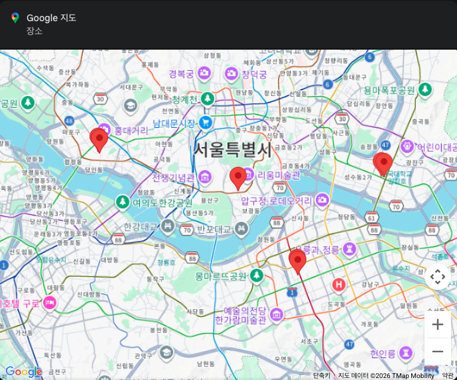Screen dimensions: 457x380
Task: Select the 남대문시장 shopping cart pin
Action: (x=206, y=122)
